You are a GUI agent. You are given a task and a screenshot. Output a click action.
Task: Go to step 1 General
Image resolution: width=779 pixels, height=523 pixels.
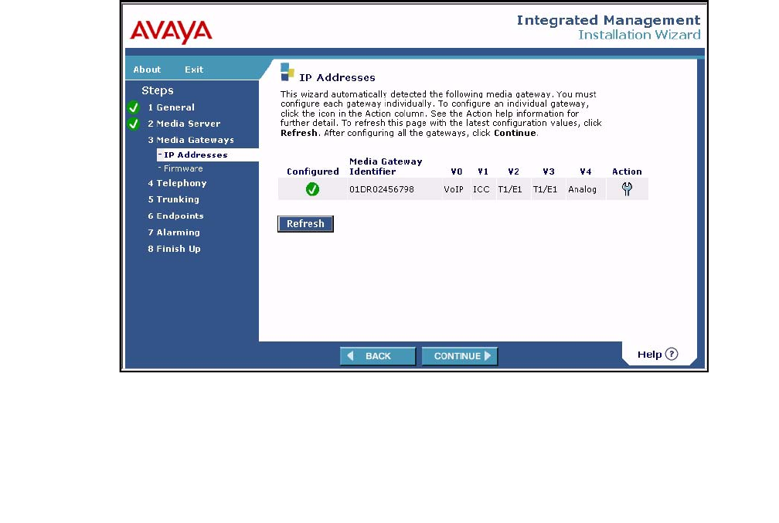pos(171,107)
